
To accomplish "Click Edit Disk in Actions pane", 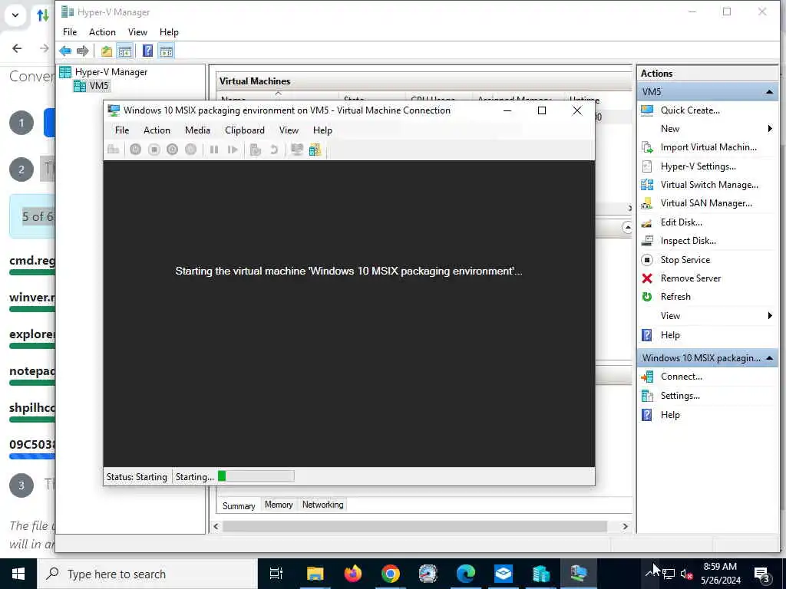I will click(681, 222).
